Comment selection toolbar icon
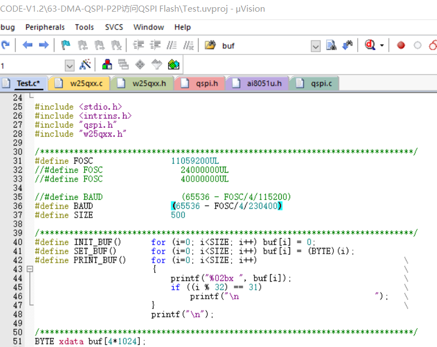The height and width of the screenshot is (347, 437). point(172,45)
